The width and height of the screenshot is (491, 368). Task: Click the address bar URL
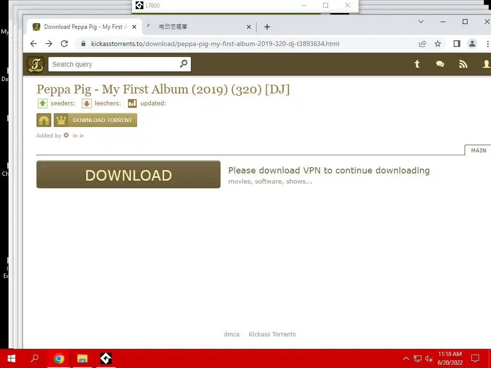coord(215,44)
